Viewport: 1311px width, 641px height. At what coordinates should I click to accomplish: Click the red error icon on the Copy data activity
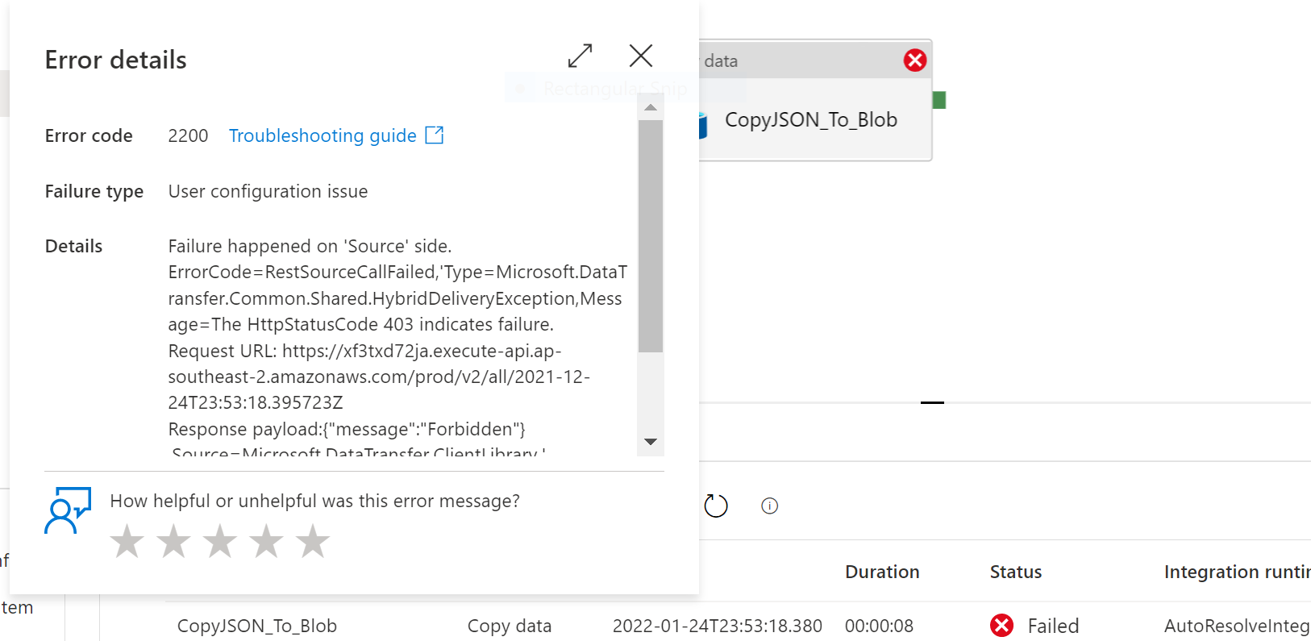coord(915,60)
